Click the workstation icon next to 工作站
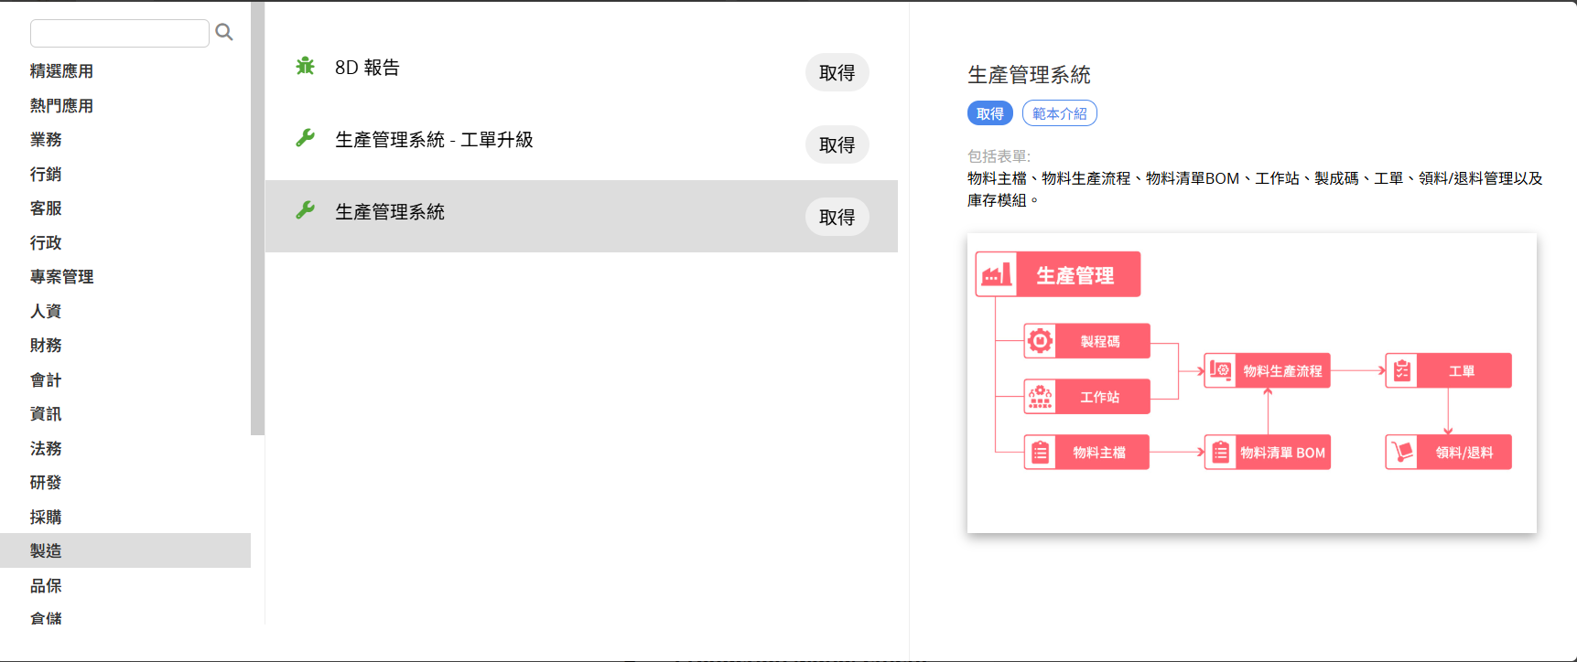This screenshot has width=1577, height=662. [x=1040, y=397]
